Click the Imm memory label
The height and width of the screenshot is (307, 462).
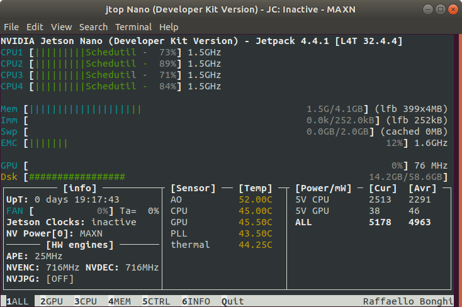(9, 121)
